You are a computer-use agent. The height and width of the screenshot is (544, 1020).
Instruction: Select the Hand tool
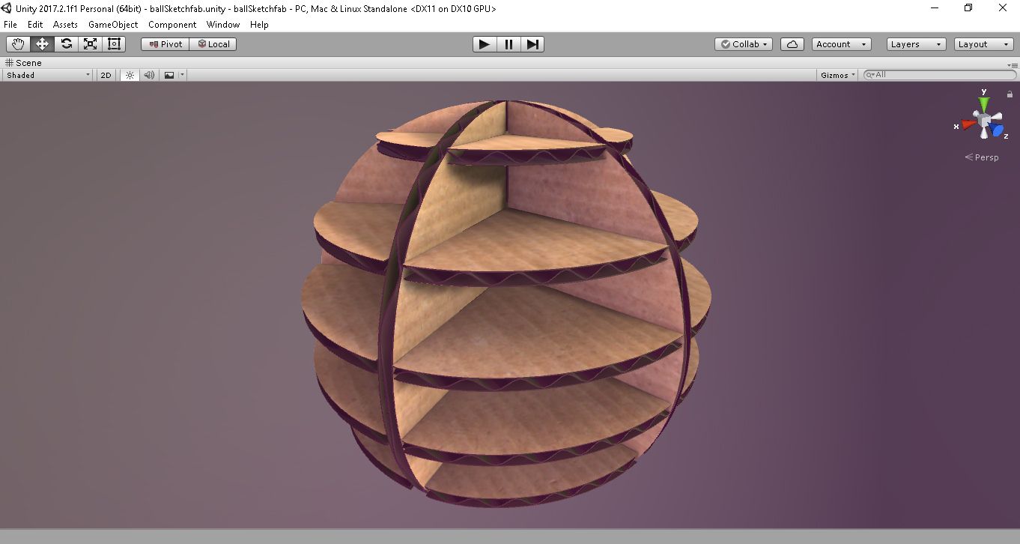tap(18, 44)
